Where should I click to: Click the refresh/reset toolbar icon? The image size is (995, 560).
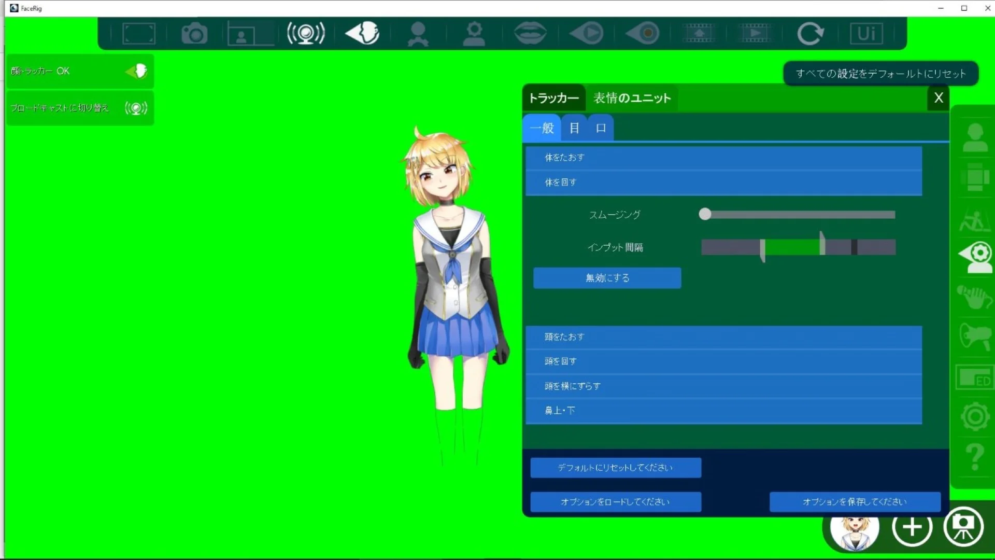pyautogui.click(x=811, y=33)
